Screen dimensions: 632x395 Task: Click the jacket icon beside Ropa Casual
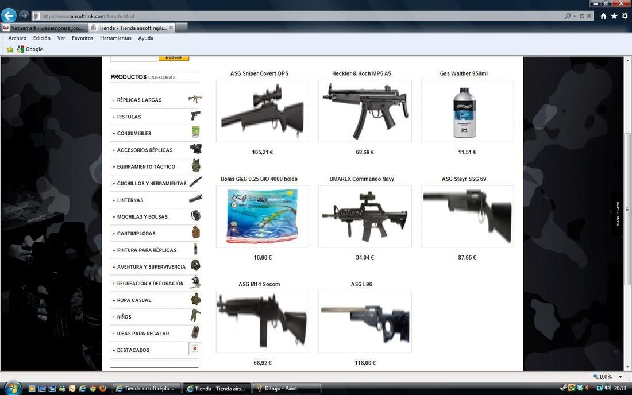[x=195, y=299]
